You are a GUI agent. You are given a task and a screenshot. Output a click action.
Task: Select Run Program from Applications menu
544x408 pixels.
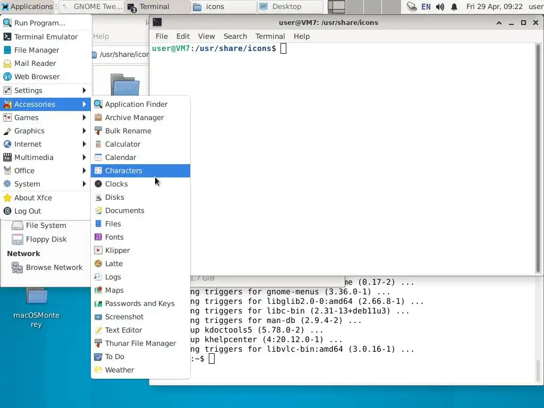tap(46, 23)
